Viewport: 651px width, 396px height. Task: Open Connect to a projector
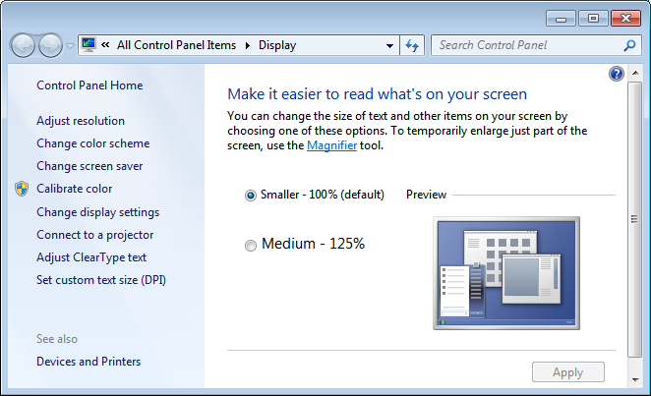click(x=95, y=235)
